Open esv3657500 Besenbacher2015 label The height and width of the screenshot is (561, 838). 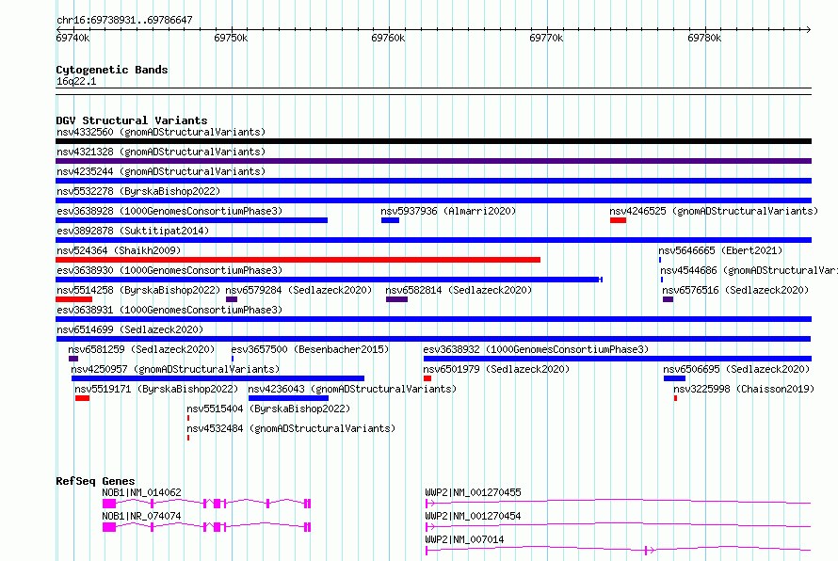pyautogui.click(x=310, y=349)
